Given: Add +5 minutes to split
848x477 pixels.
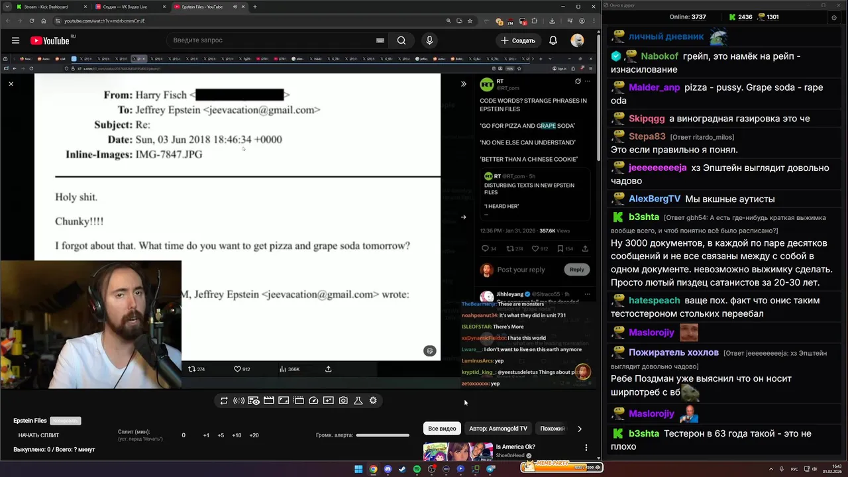Looking at the screenshot, I should tap(221, 435).
